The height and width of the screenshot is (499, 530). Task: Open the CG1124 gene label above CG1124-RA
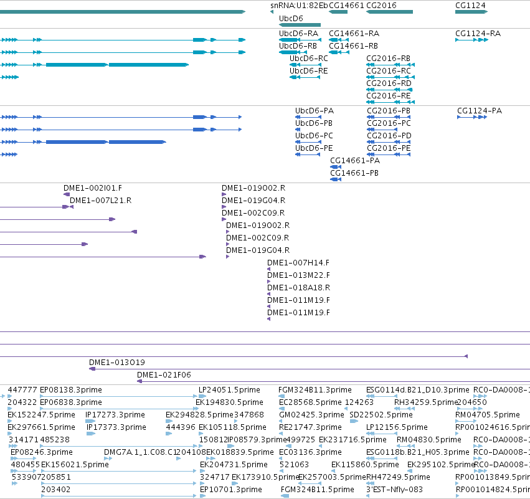[x=470, y=6]
